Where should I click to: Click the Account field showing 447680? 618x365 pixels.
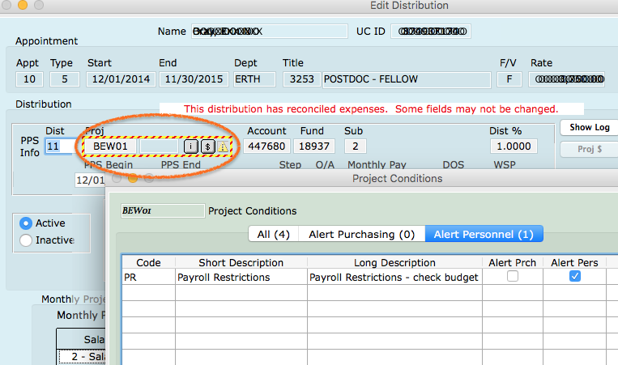point(266,146)
